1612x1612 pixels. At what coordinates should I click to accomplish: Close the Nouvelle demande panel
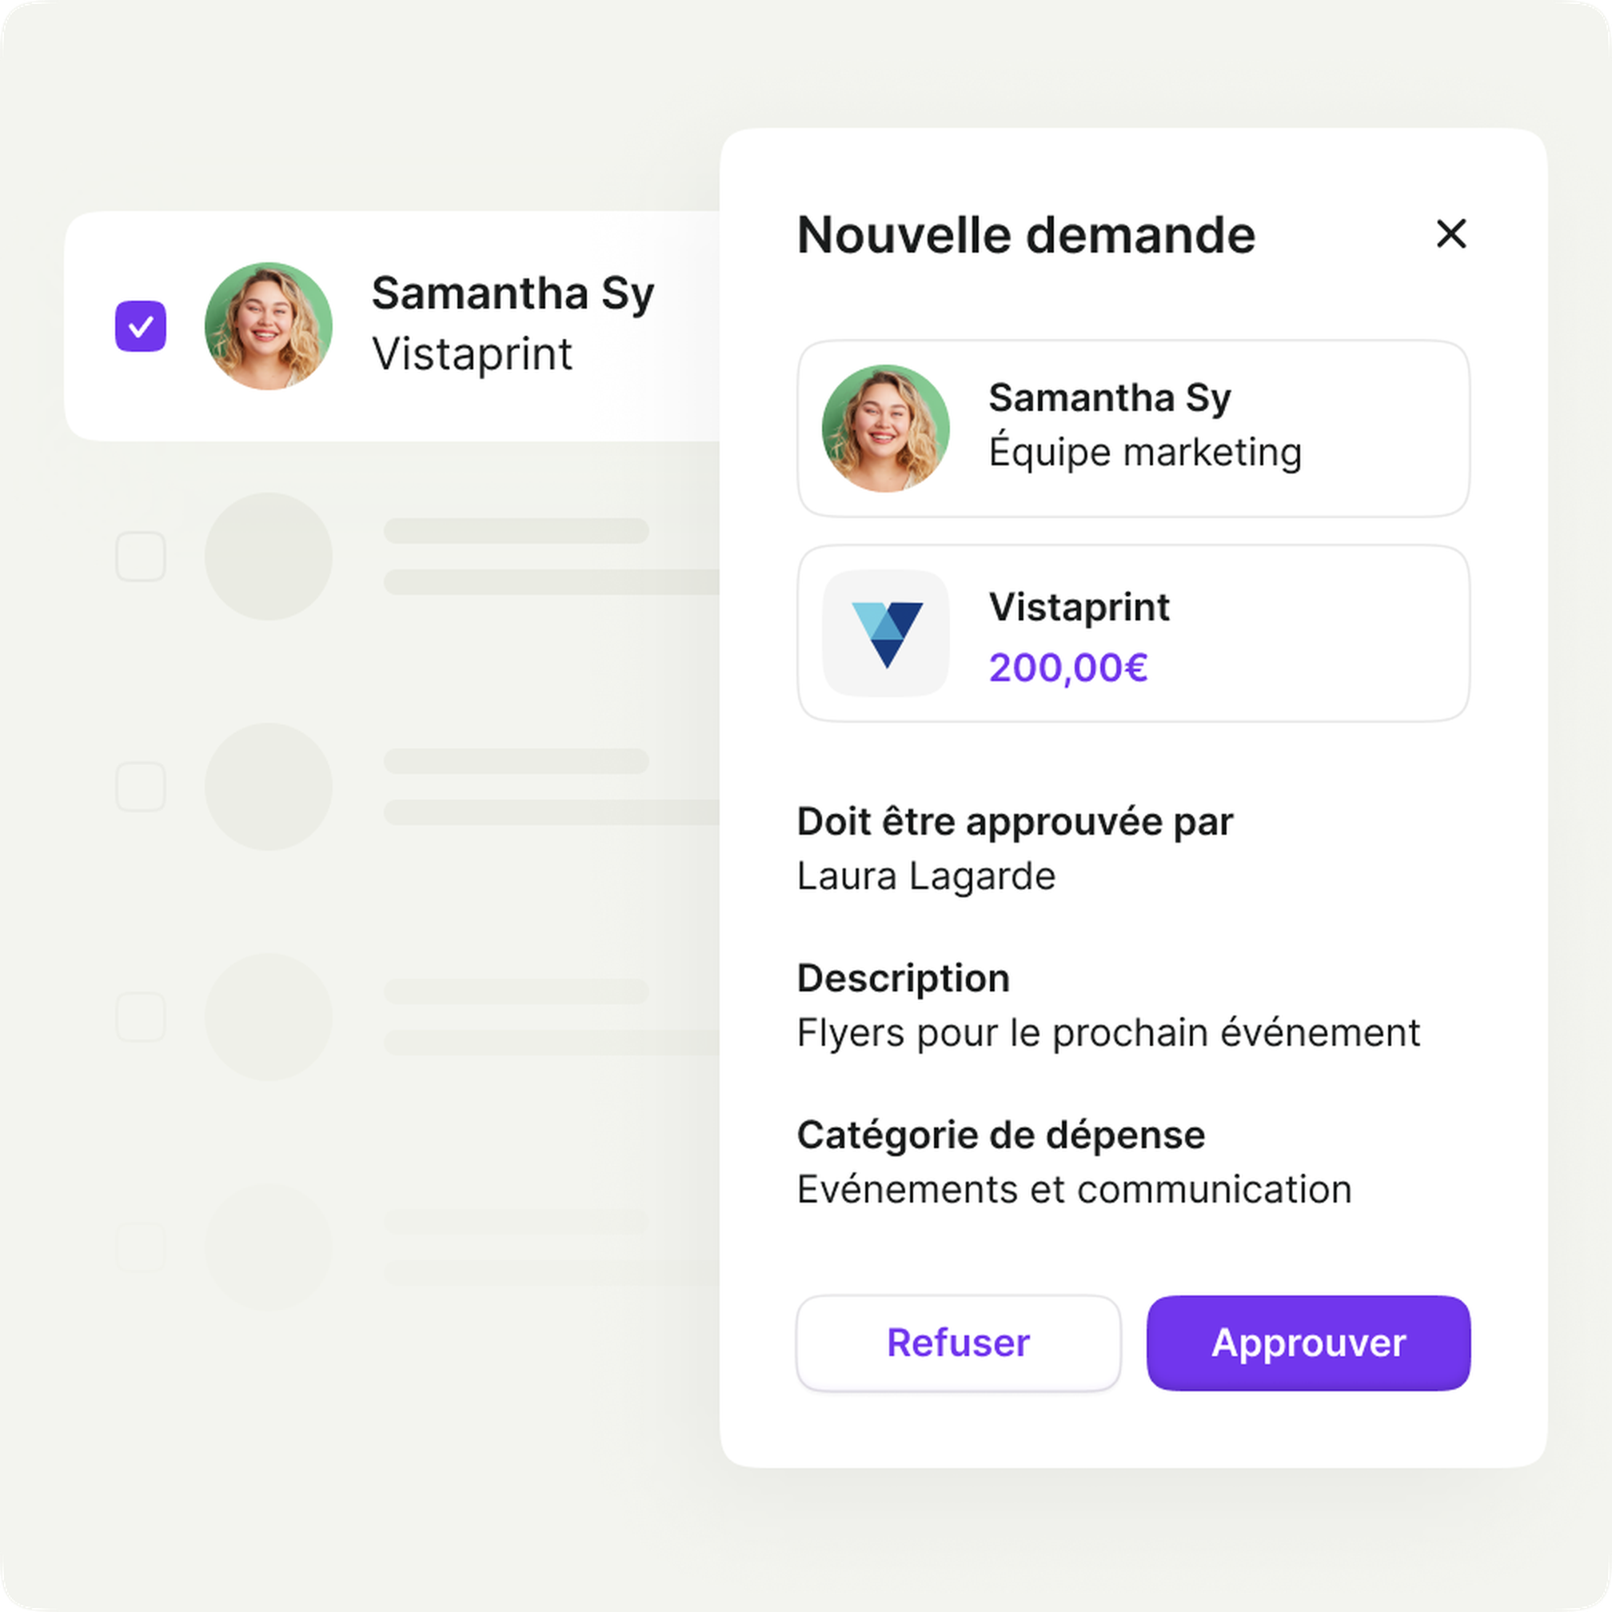pyautogui.click(x=1451, y=233)
